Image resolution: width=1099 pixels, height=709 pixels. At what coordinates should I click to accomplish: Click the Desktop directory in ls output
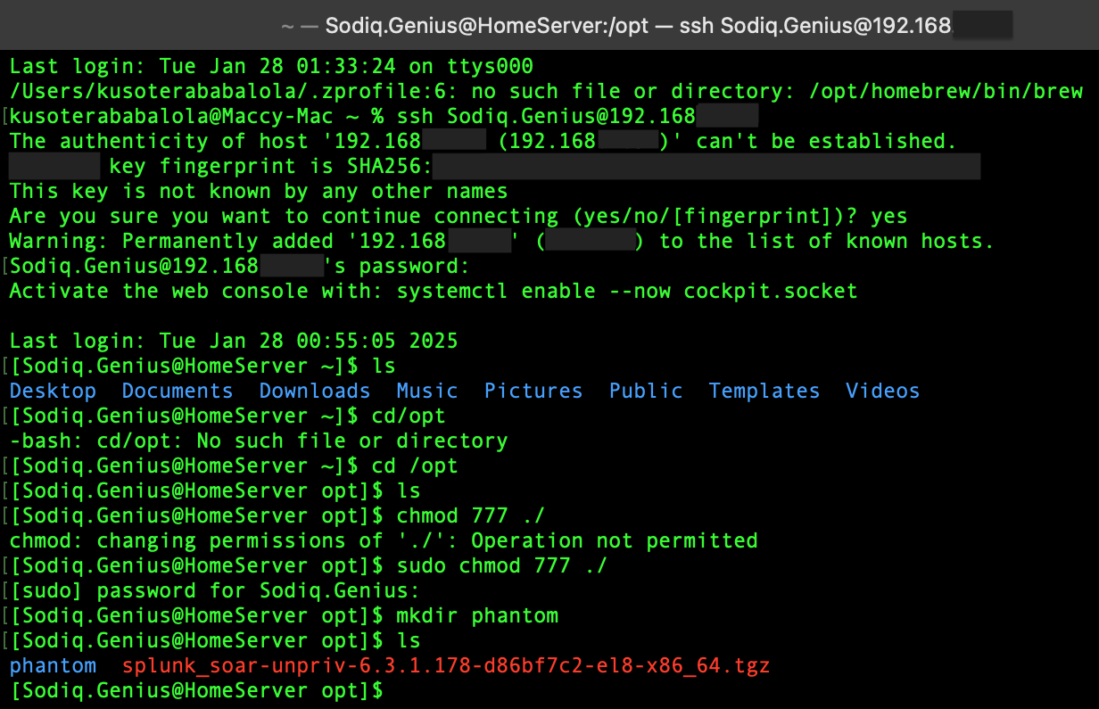pos(53,391)
